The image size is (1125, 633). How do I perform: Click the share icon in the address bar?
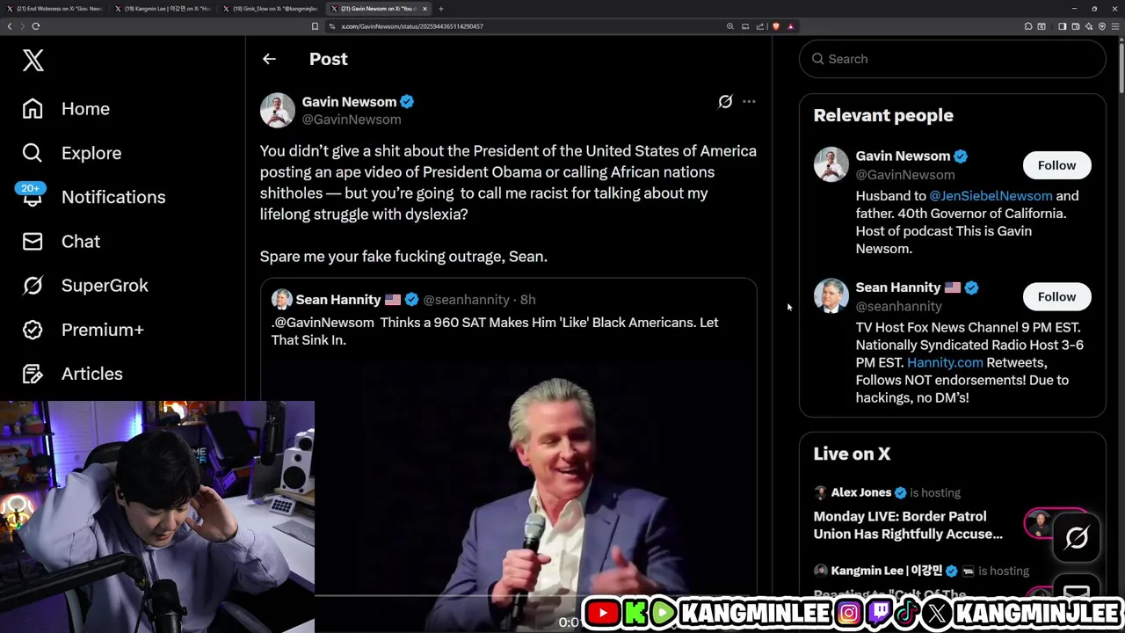760,26
